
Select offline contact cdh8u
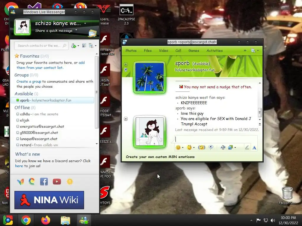click(x=37, y=114)
